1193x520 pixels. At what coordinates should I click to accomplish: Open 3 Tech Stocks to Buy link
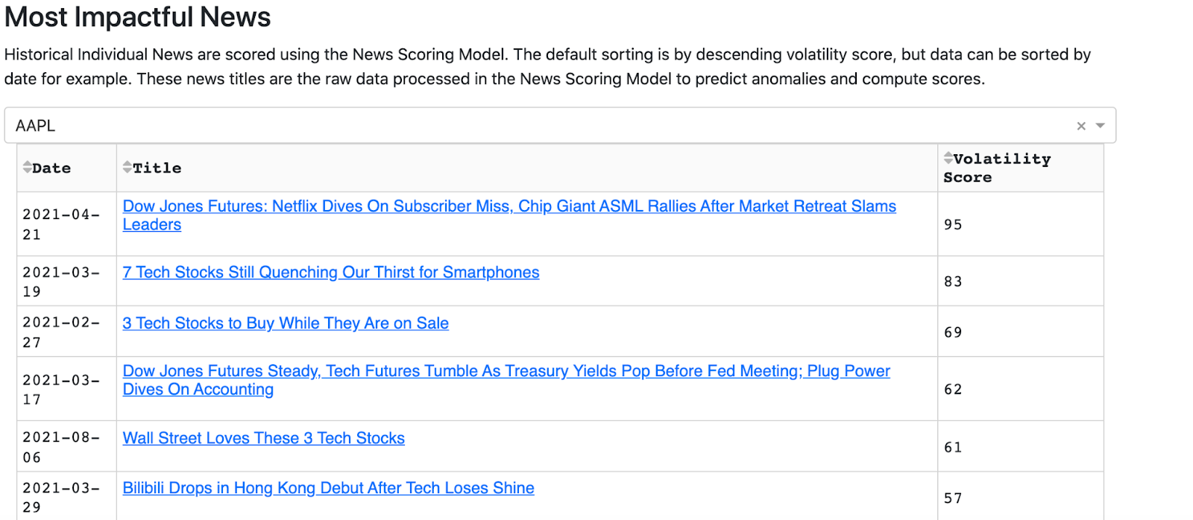click(286, 323)
